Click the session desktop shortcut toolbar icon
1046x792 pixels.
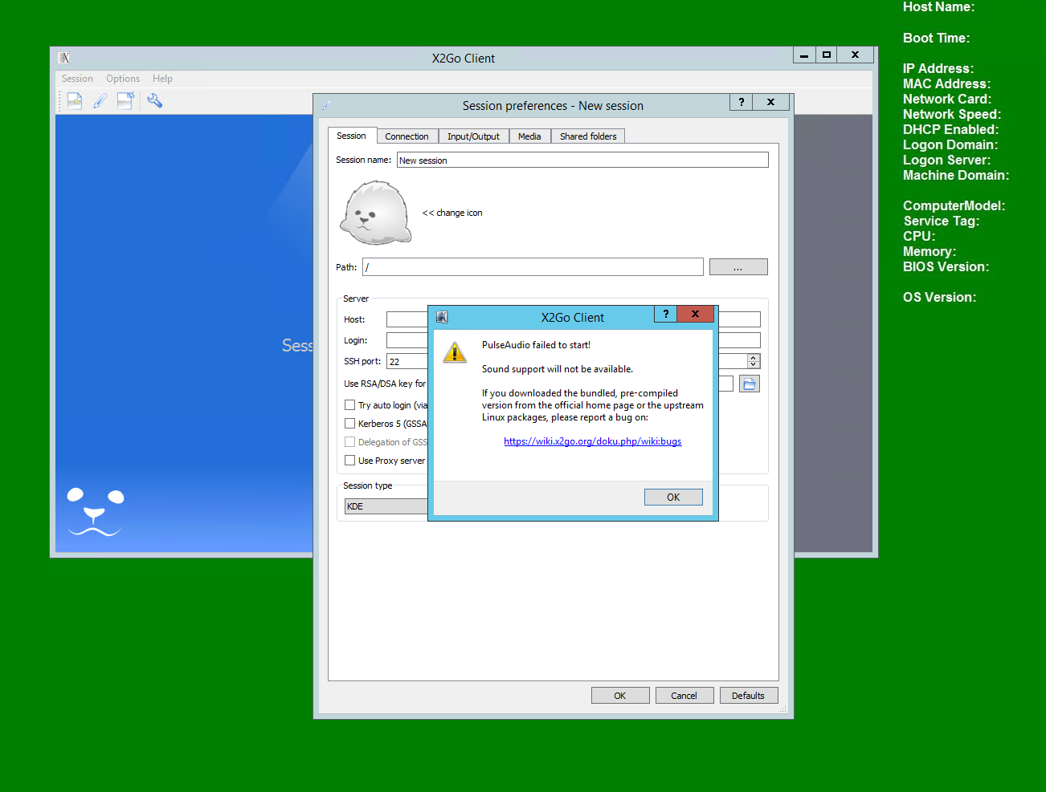coord(125,100)
